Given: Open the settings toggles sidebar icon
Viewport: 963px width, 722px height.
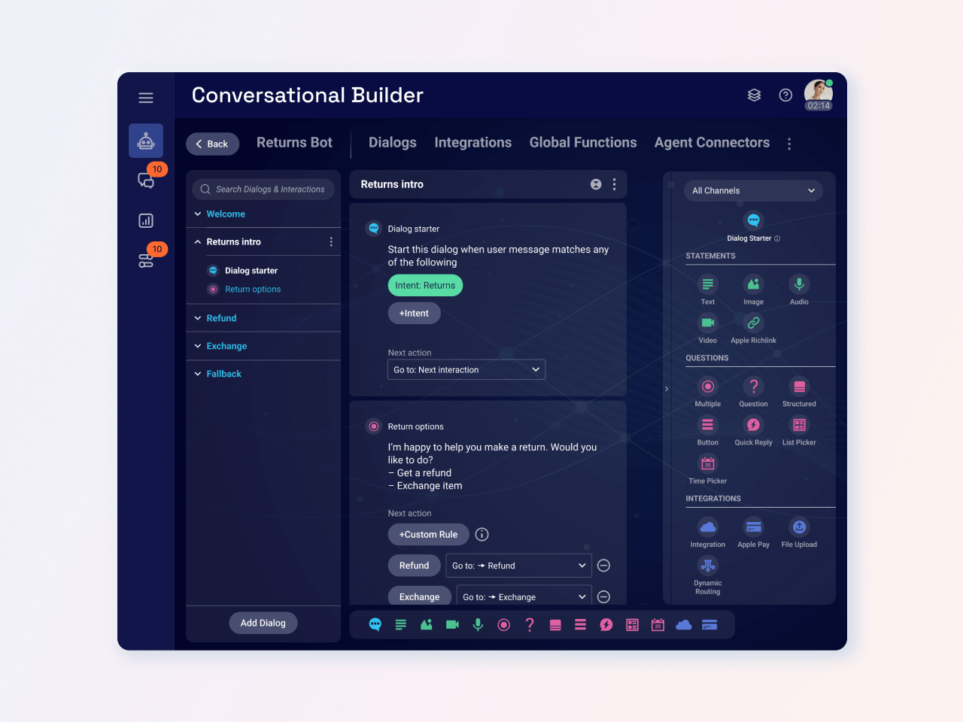Looking at the screenshot, I should tap(146, 260).
